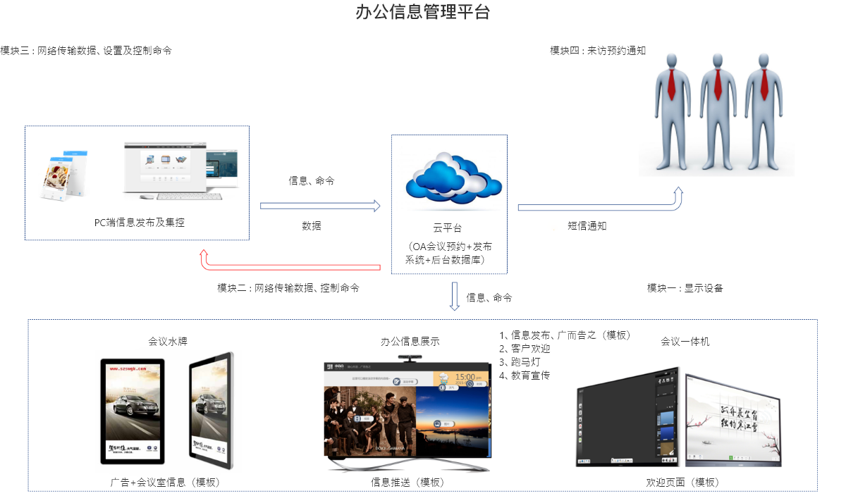Click the 欢迎页面（模板） caption
Screen dimensions: 846x503
point(682,482)
